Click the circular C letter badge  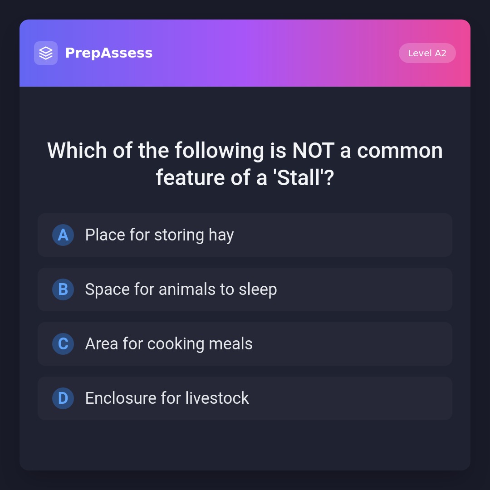point(63,344)
